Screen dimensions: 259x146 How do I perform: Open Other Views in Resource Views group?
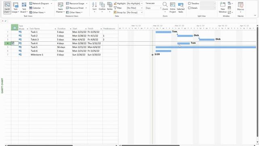74,13
